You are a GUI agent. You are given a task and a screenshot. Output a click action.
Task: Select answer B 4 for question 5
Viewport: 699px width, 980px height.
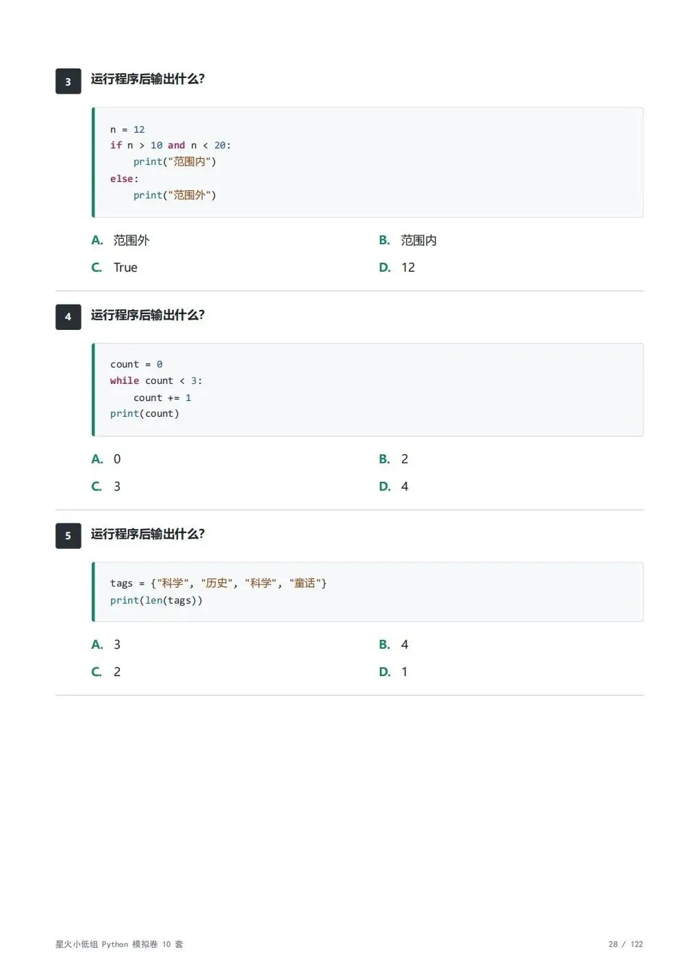394,645
